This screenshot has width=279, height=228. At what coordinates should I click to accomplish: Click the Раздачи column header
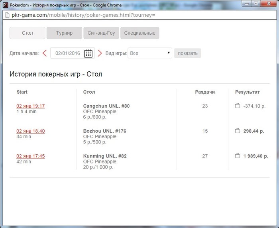coord(205,92)
